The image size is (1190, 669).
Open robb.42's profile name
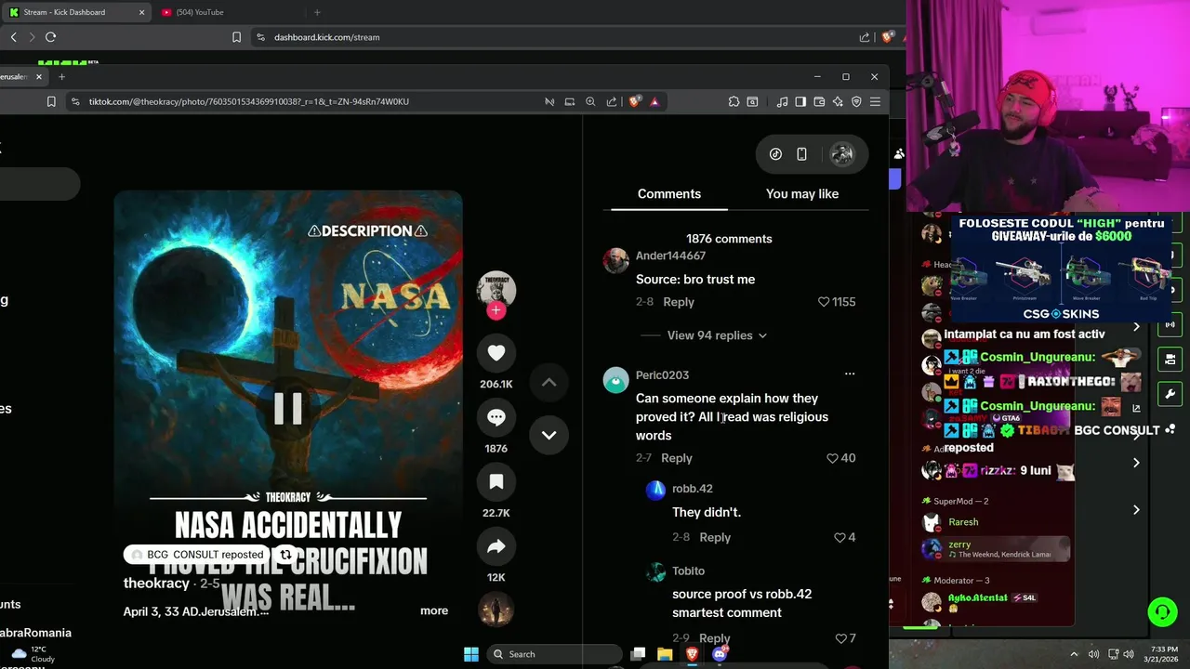tap(693, 489)
